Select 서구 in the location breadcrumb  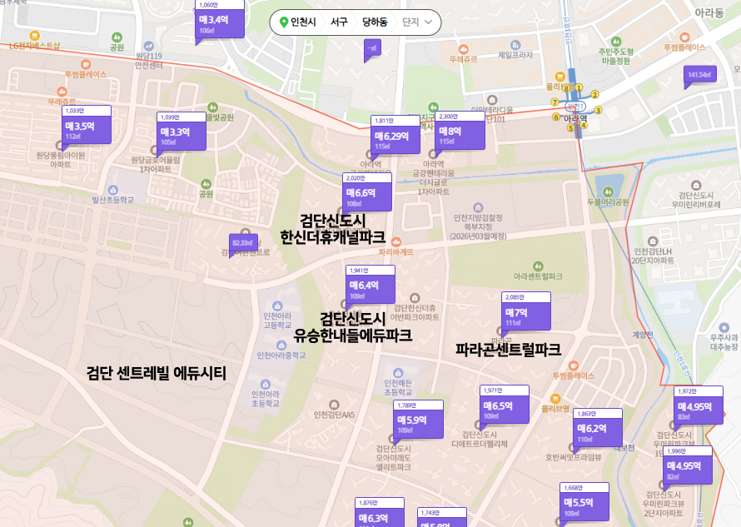pyautogui.click(x=339, y=22)
